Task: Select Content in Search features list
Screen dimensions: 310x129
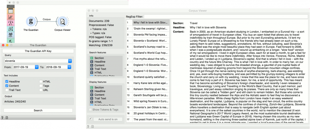Action: [x=105, y=65]
